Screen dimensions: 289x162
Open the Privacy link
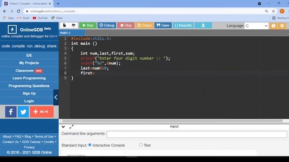click(x=29, y=147)
